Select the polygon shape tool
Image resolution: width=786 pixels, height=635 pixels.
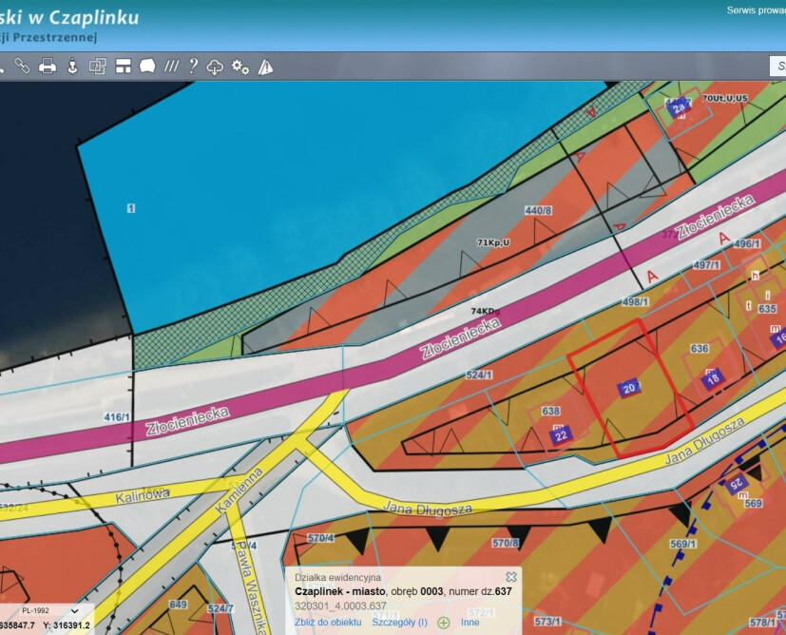tap(147, 67)
